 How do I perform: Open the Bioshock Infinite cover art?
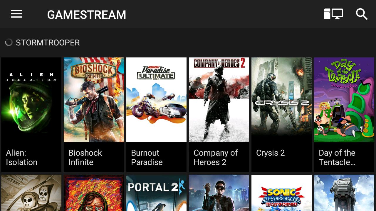click(94, 100)
